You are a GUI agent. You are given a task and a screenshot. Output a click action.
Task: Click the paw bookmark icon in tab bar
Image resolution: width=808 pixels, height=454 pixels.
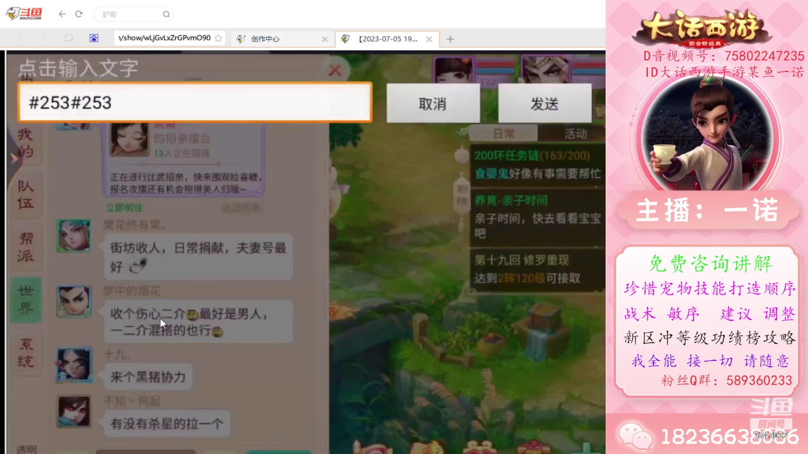tap(94, 38)
